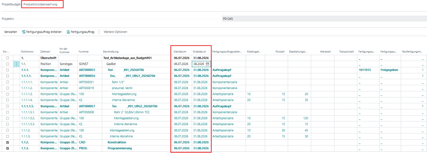The height and width of the screenshot is (153, 427).
Task: Click the PROG number cell
Action: tap(83, 148)
